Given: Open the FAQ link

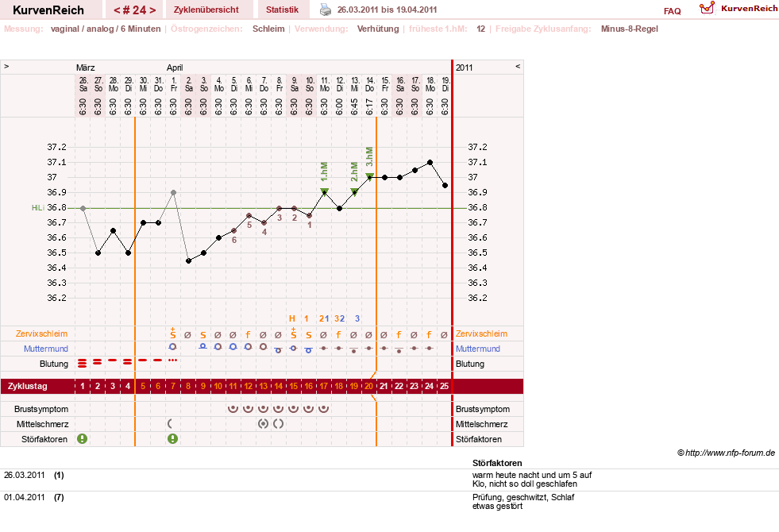Looking at the screenshot, I should (672, 11).
